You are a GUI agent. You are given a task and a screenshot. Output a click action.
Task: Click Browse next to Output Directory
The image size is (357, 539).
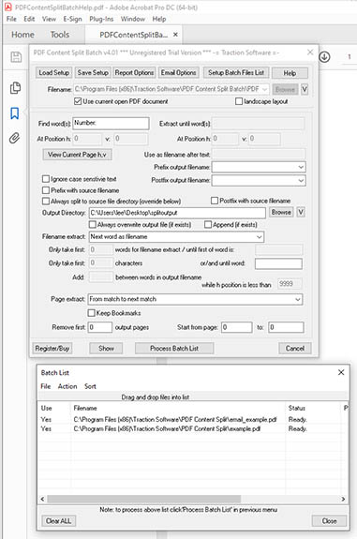(281, 212)
